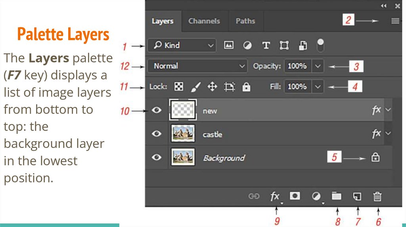
Task: Toggle visibility of the castle layer
Action: (x=157, y=134)
